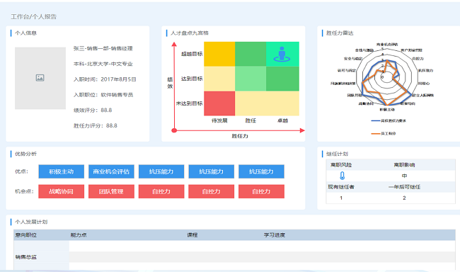Click the 学习进度 column header

275,235
